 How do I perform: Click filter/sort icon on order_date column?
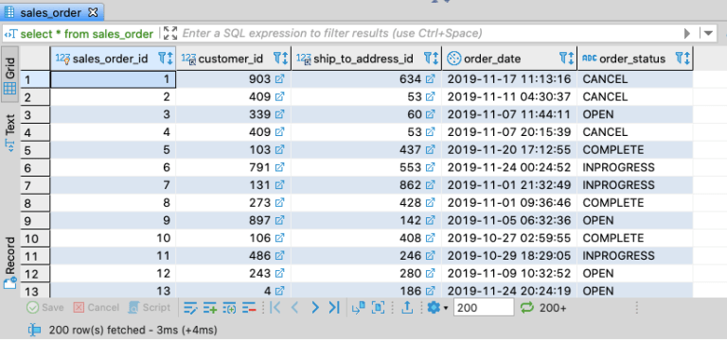coord(567,59)
